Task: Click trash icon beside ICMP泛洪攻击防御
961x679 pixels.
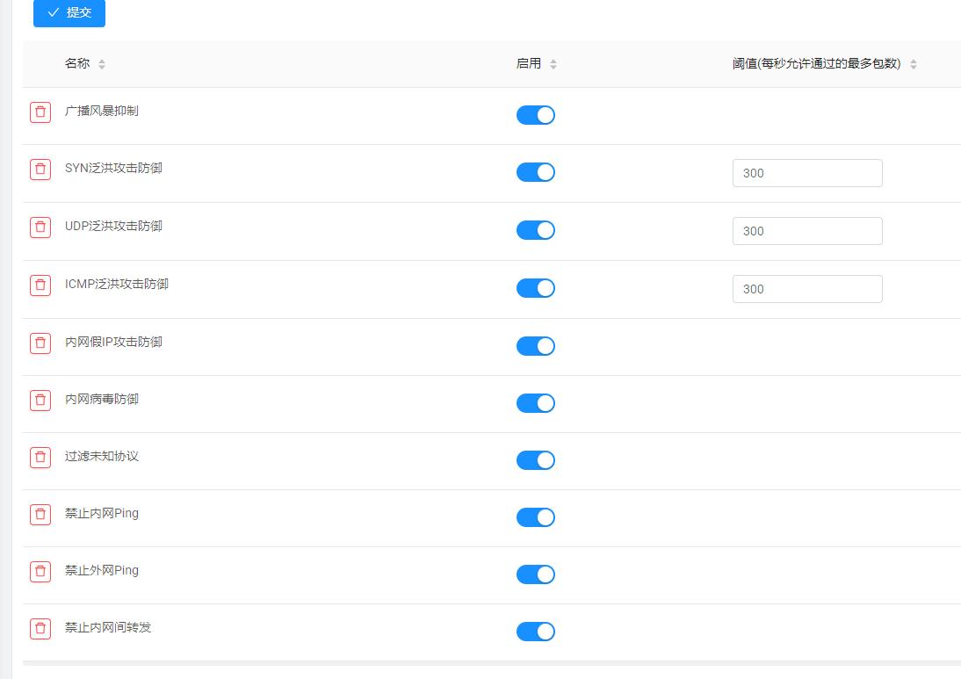Action: tap(40, 285)
